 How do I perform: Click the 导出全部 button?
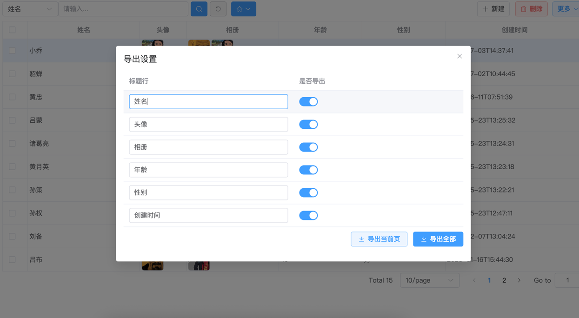pyautogui.click(x=438, y=239)
